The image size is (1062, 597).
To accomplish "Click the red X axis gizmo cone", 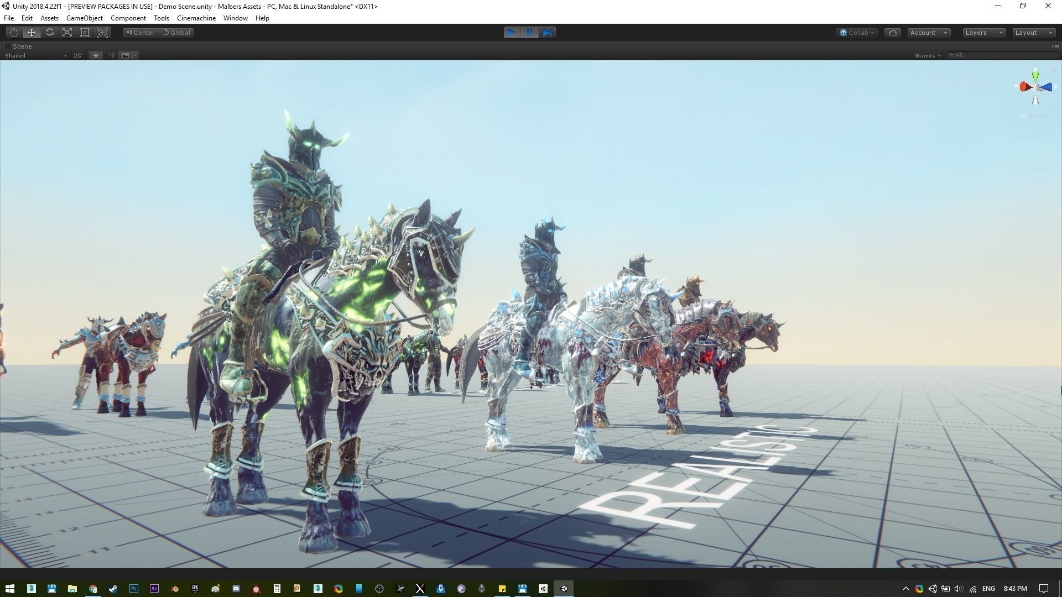I will (1025, 87).
